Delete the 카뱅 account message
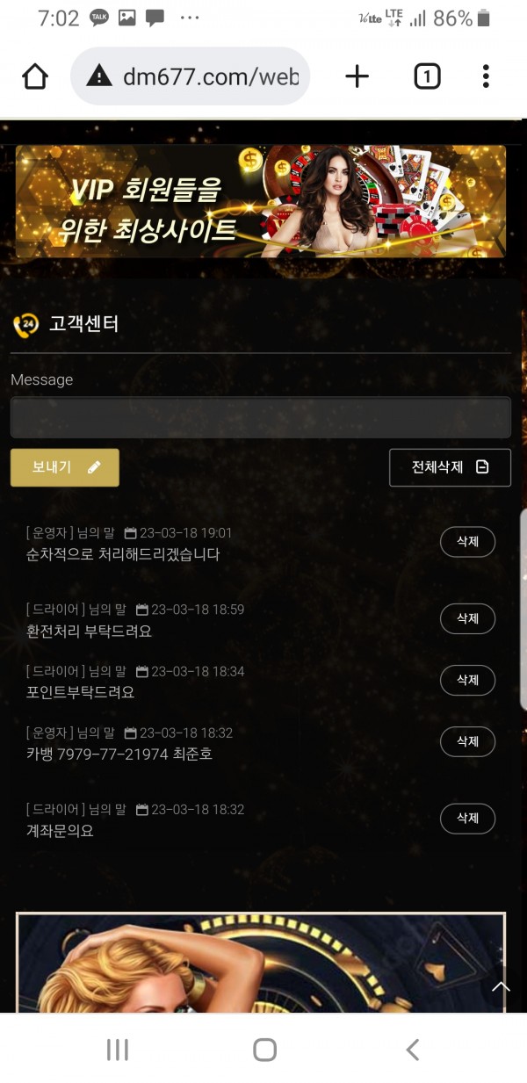527x1083 pixels. click(x=467, y=741)
